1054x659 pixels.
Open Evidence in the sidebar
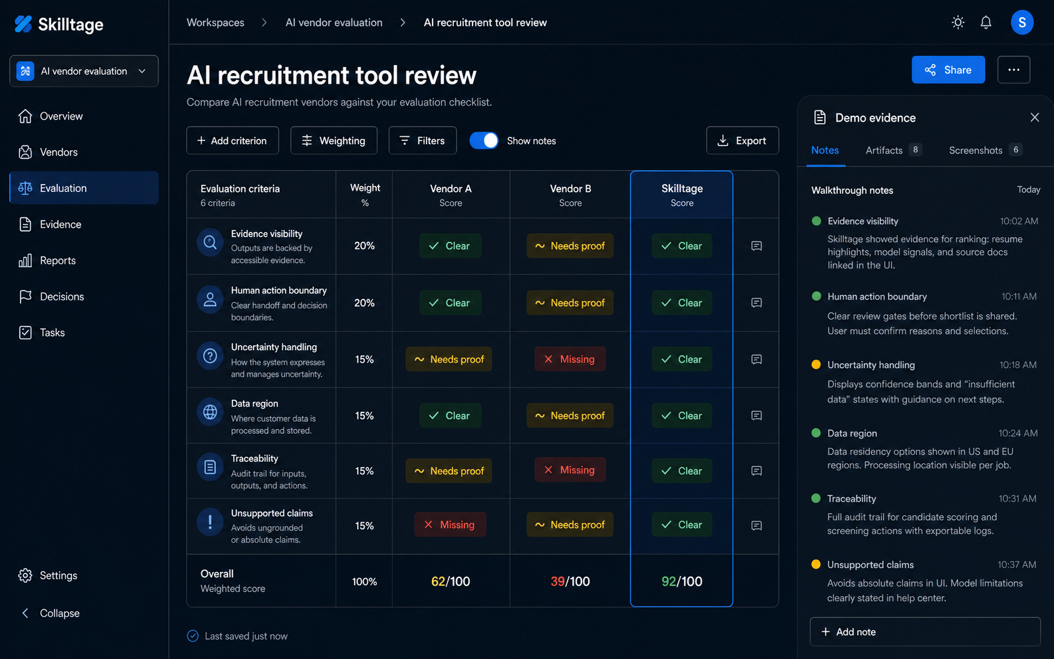[84, 225]
